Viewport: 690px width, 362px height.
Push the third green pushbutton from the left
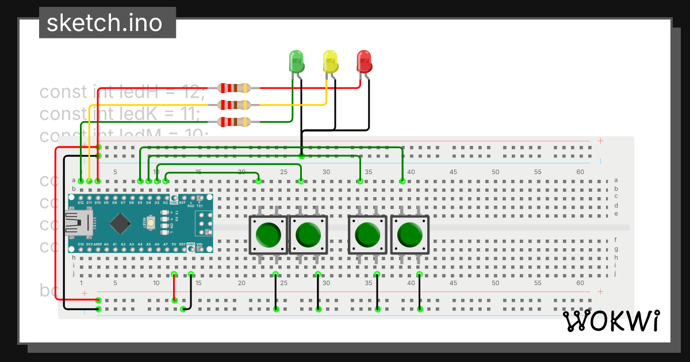pos(368,234)
